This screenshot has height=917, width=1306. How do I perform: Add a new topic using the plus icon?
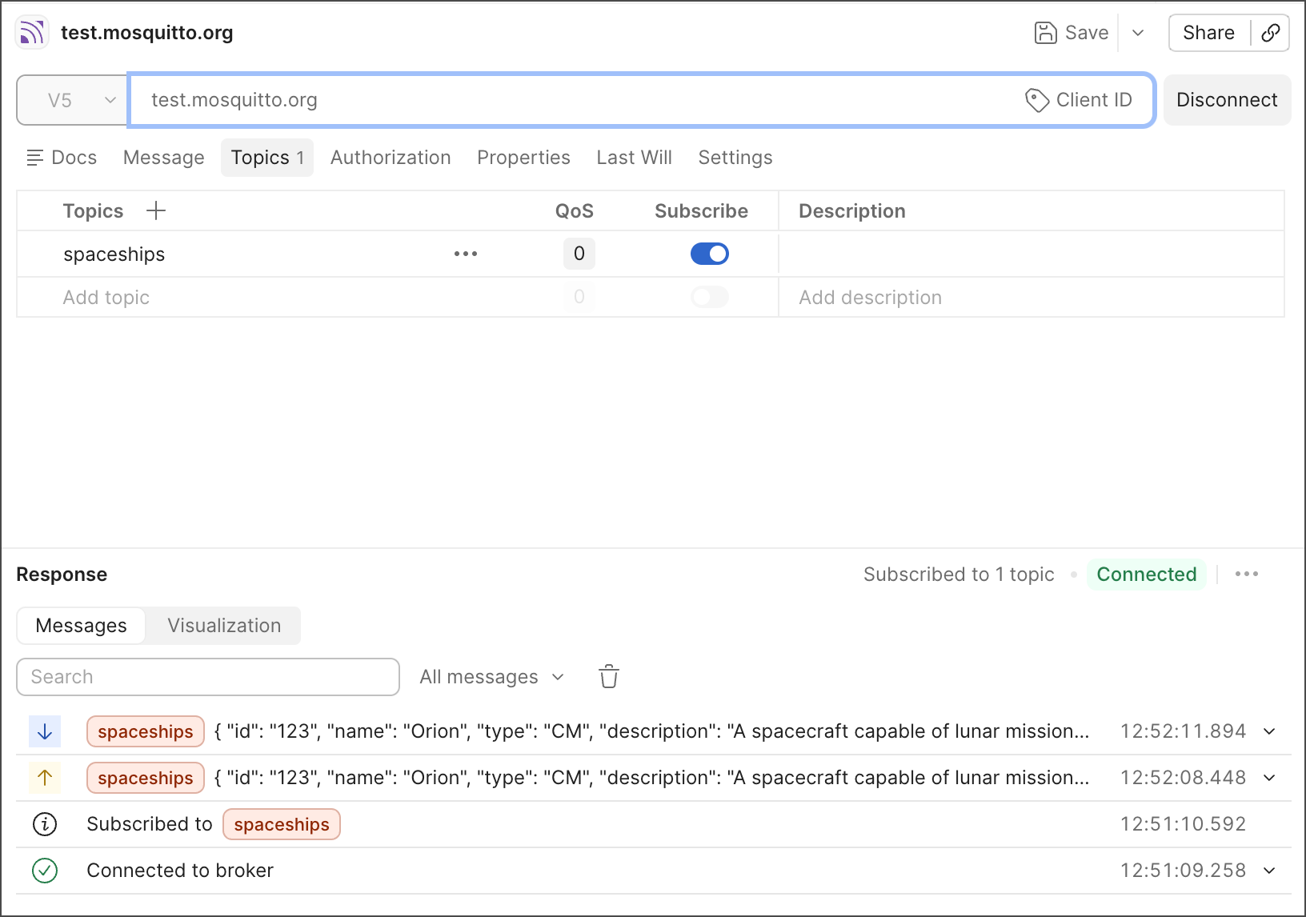tap(156, 210)
